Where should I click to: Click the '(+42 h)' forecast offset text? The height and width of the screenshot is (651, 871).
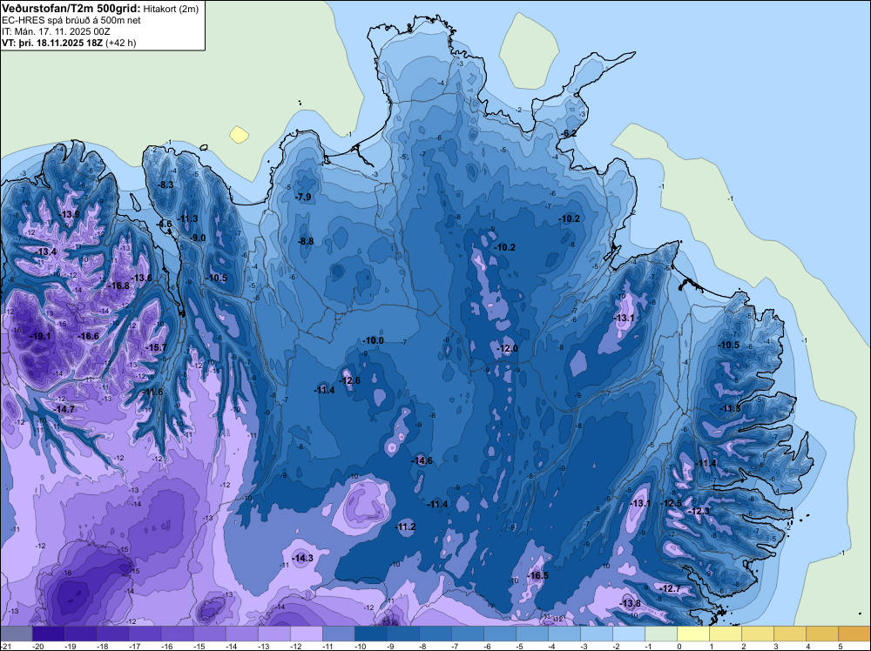pos(120,42)
